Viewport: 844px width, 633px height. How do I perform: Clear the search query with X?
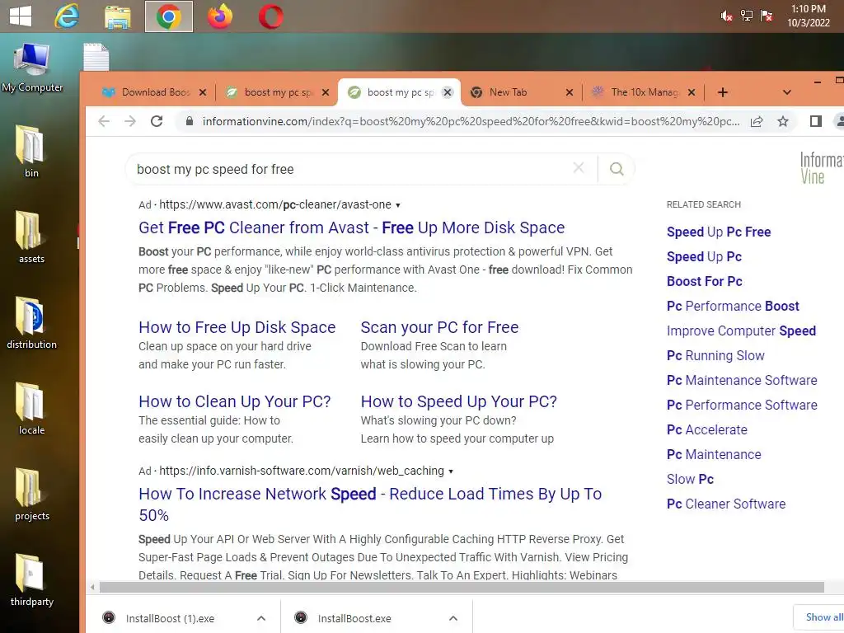pos(579,168)
